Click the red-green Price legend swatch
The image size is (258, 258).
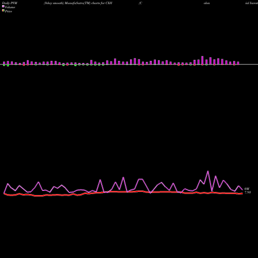(x=3, y=11)
